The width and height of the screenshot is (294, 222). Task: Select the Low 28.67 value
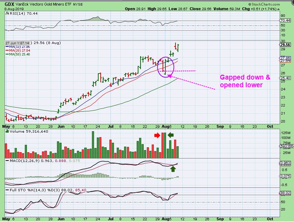[x=178, y=9]
